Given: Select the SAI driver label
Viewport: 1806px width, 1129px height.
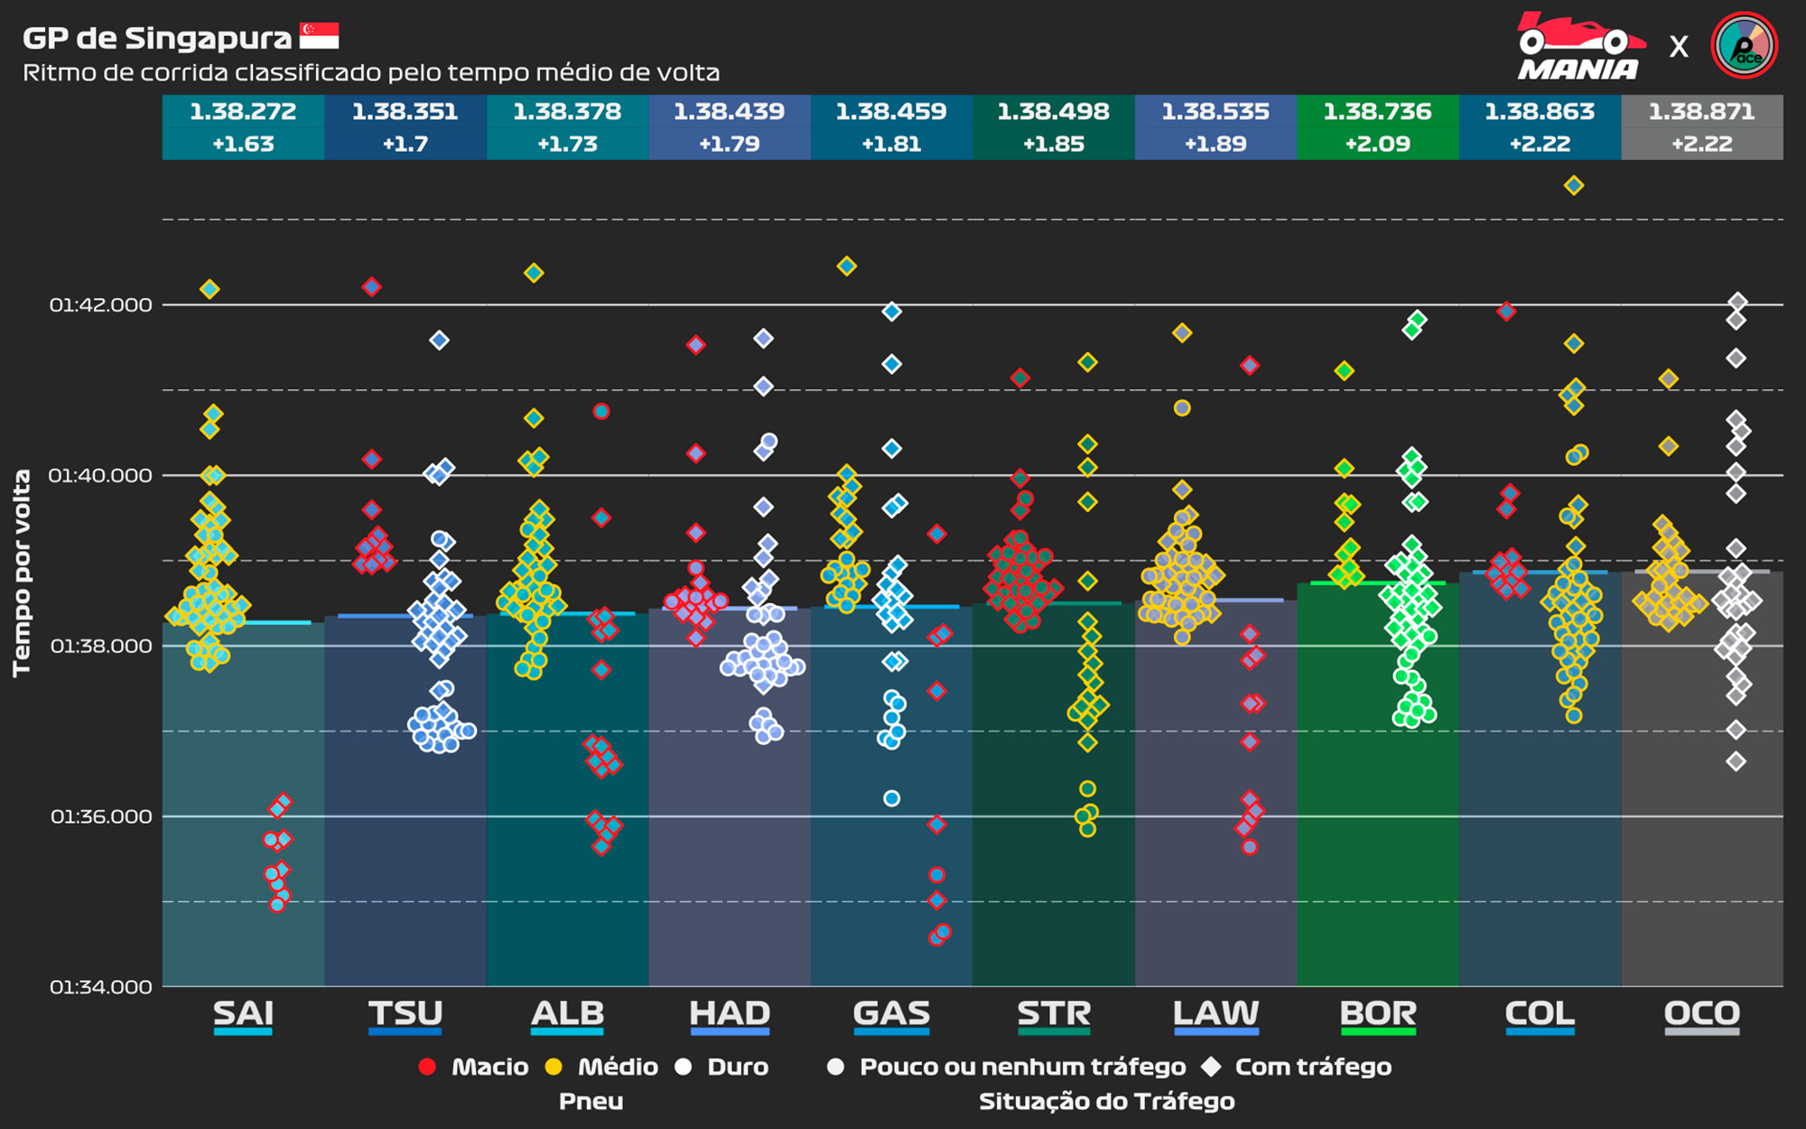Looking at the screenshot, I should (243, 1013).
